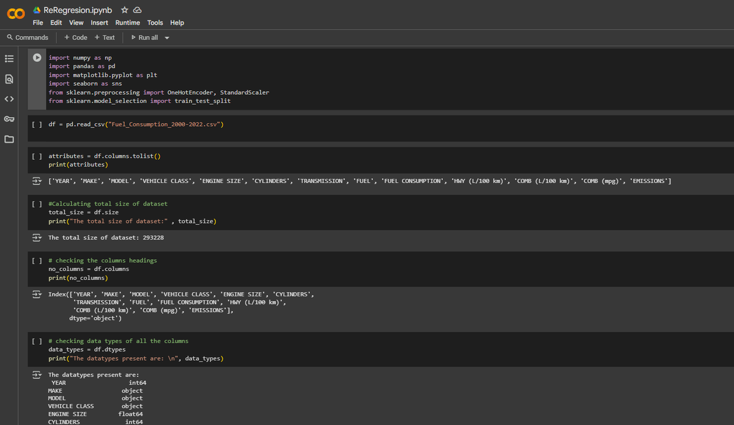Open the Edit menu

[56, 23]
